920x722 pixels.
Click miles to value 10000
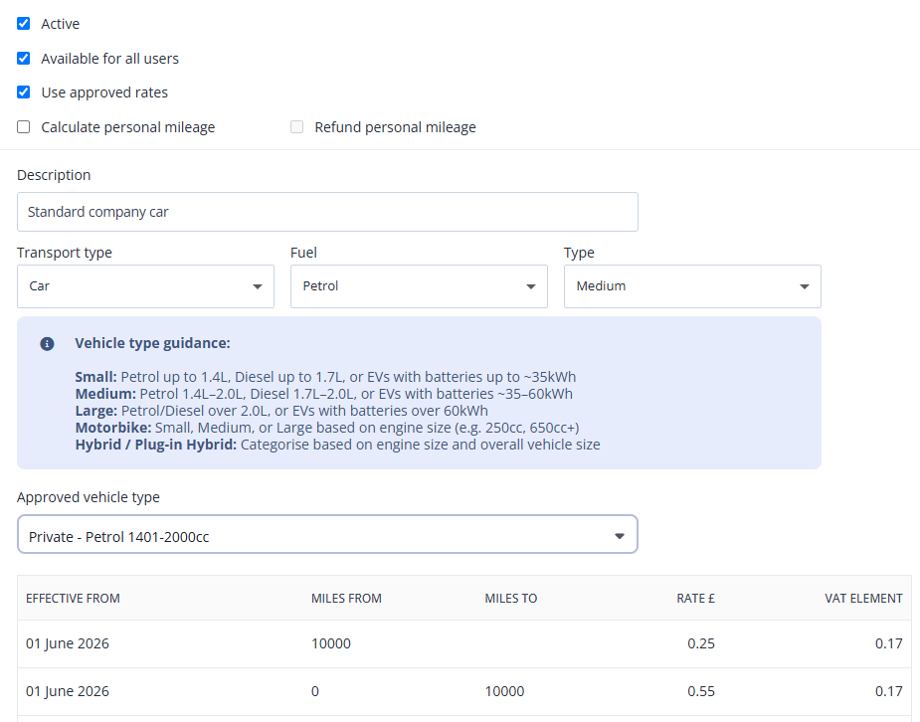point(504,691)
